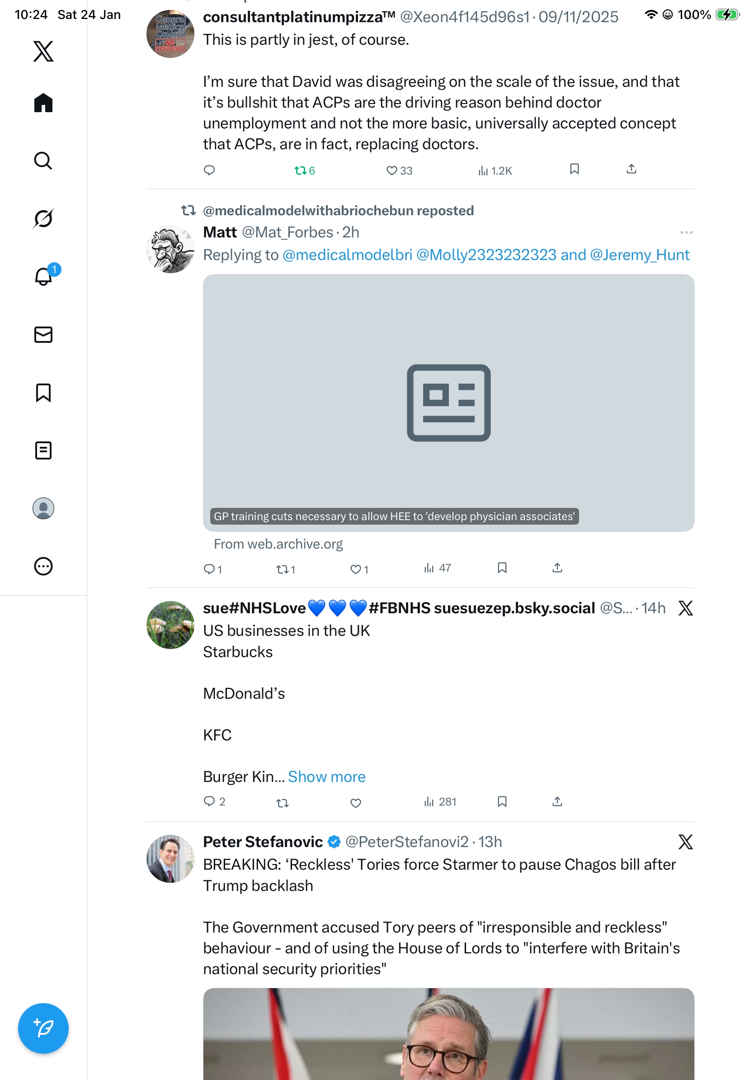Tap the X logo at sidebar top
This screenshot has height=1080, width=754.
point(43,51)
